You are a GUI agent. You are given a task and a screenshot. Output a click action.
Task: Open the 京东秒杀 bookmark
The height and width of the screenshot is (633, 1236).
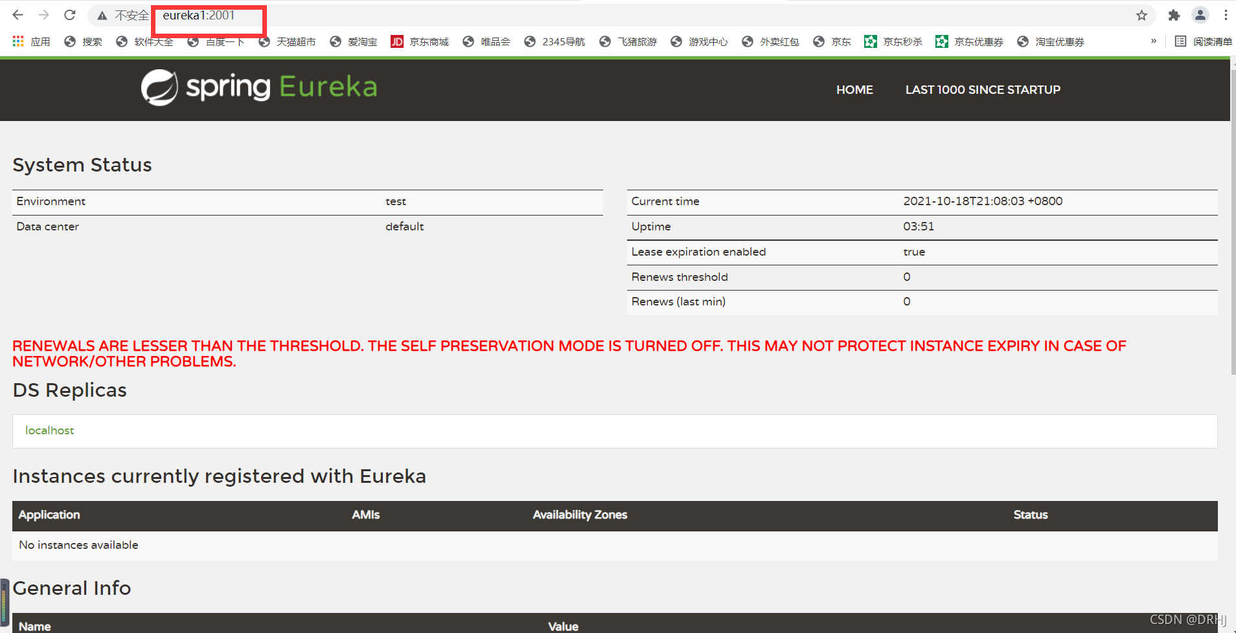[x=893, y=41]
